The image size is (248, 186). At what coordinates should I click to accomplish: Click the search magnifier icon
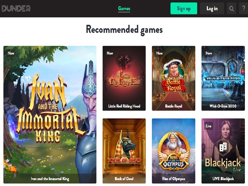[231, 8]
